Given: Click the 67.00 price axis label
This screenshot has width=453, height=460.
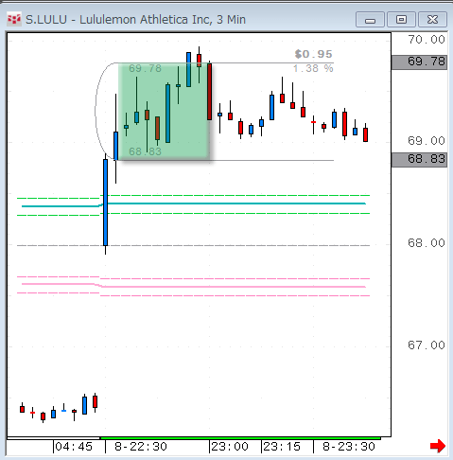Looking at the screenshot, I should pos(427,345).
